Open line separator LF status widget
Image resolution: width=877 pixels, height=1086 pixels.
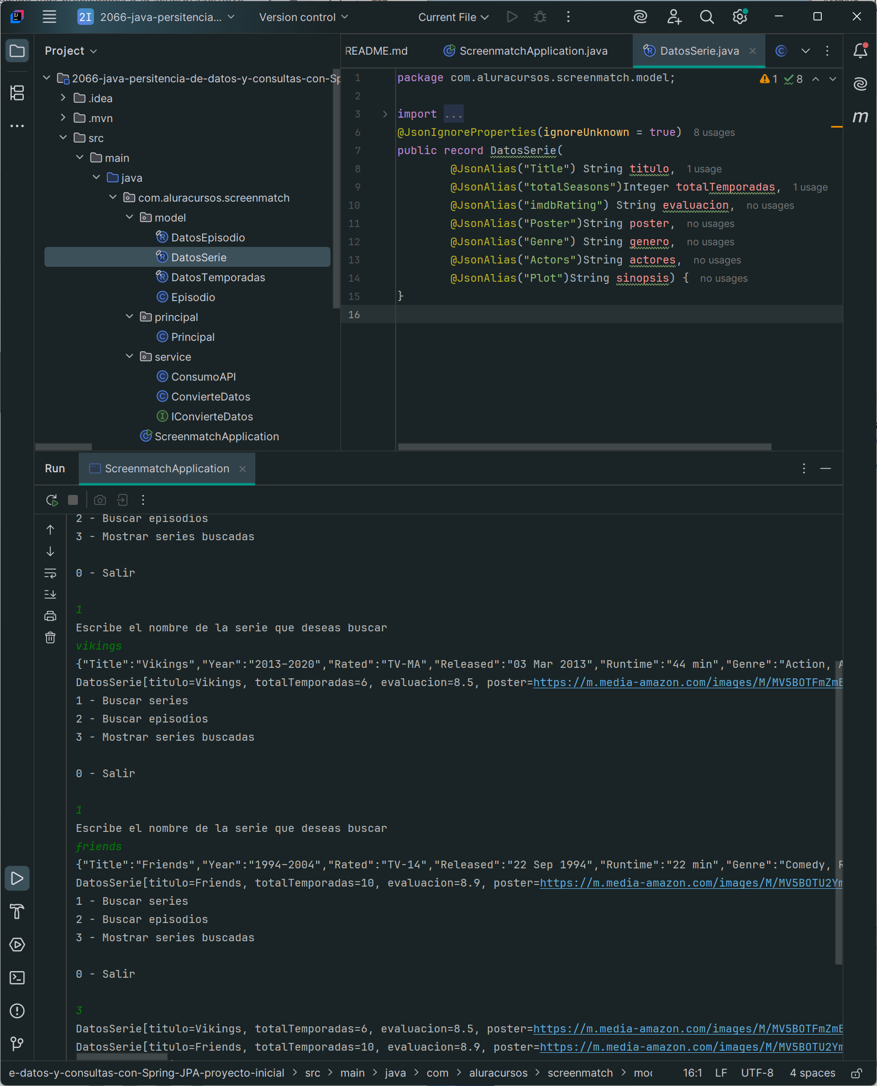(721, 1073)
